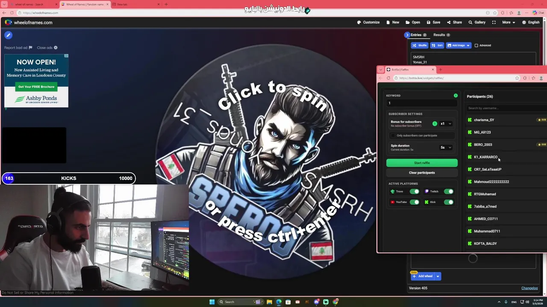
Task: Select participant CR7_SaLaTaaaUP
Action: click(x=488, y=169)
